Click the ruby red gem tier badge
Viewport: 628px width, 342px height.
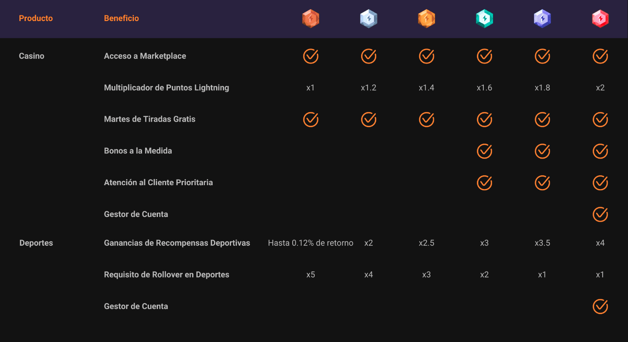click(x=600, y=19)
